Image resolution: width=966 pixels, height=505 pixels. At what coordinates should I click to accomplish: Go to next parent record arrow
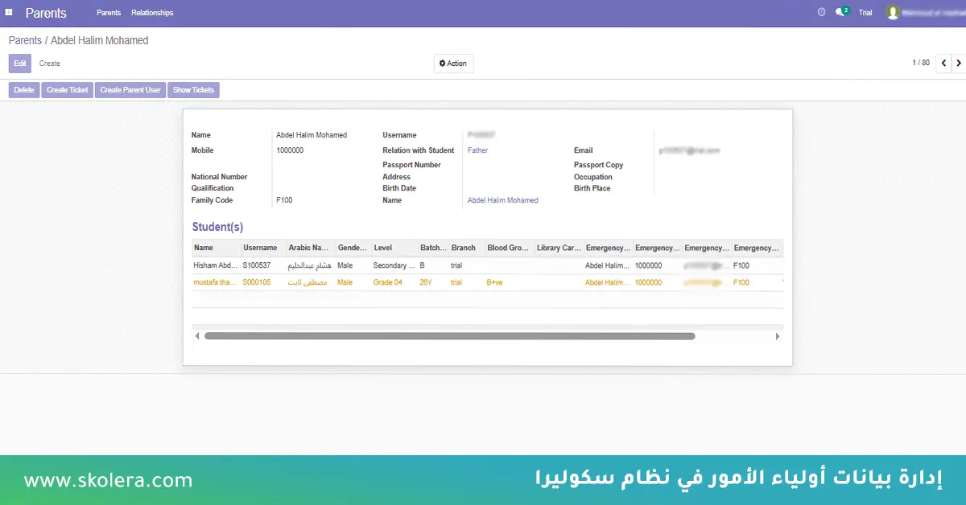coord(958,63)
